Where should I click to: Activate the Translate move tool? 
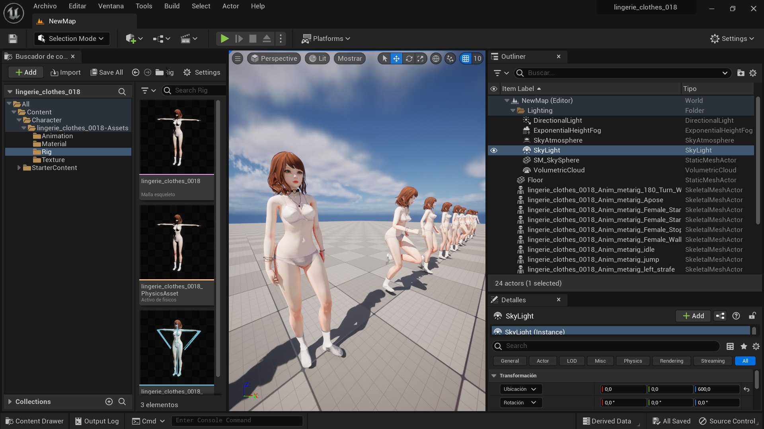[396, 58]
